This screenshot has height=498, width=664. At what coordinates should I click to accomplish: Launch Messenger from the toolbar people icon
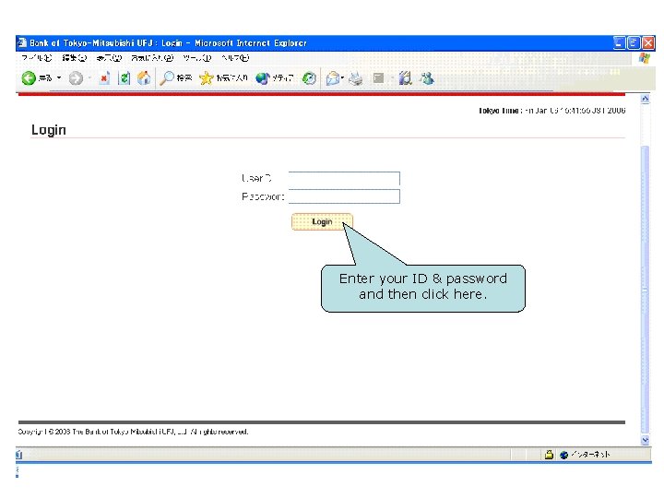[427, 78]
